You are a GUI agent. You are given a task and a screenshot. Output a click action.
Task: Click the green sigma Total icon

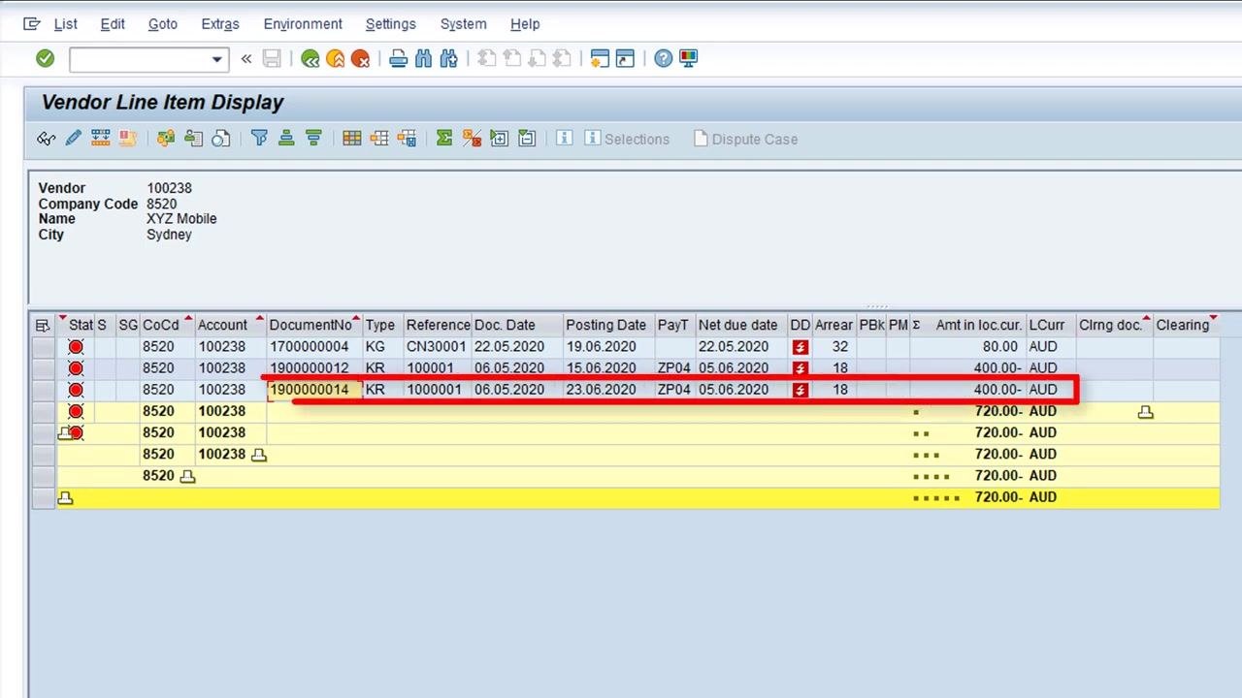coord(444,139)
